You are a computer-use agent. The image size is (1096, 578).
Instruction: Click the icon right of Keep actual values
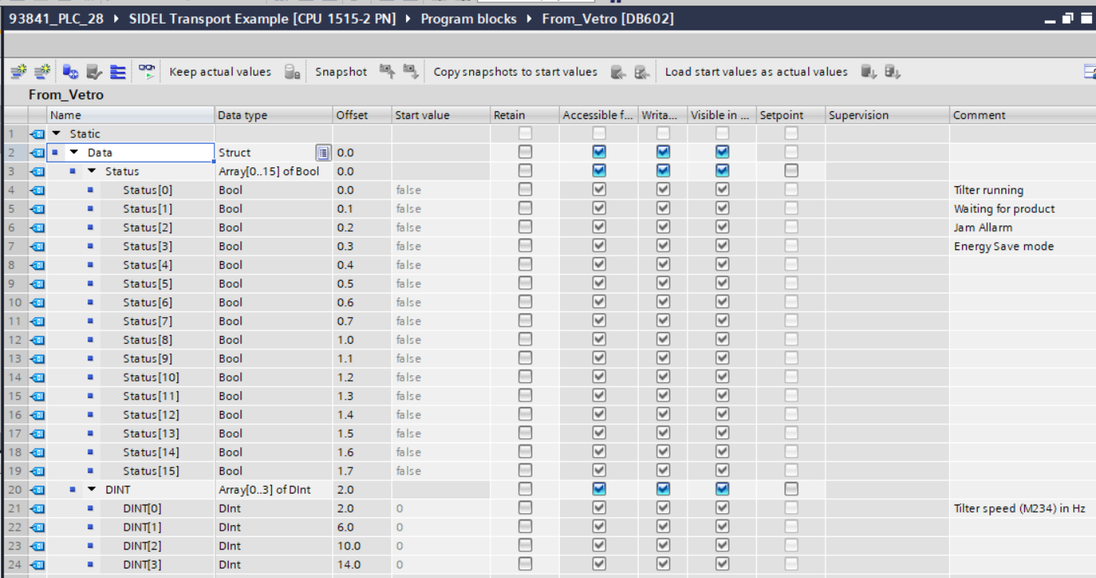coord(292,72)
